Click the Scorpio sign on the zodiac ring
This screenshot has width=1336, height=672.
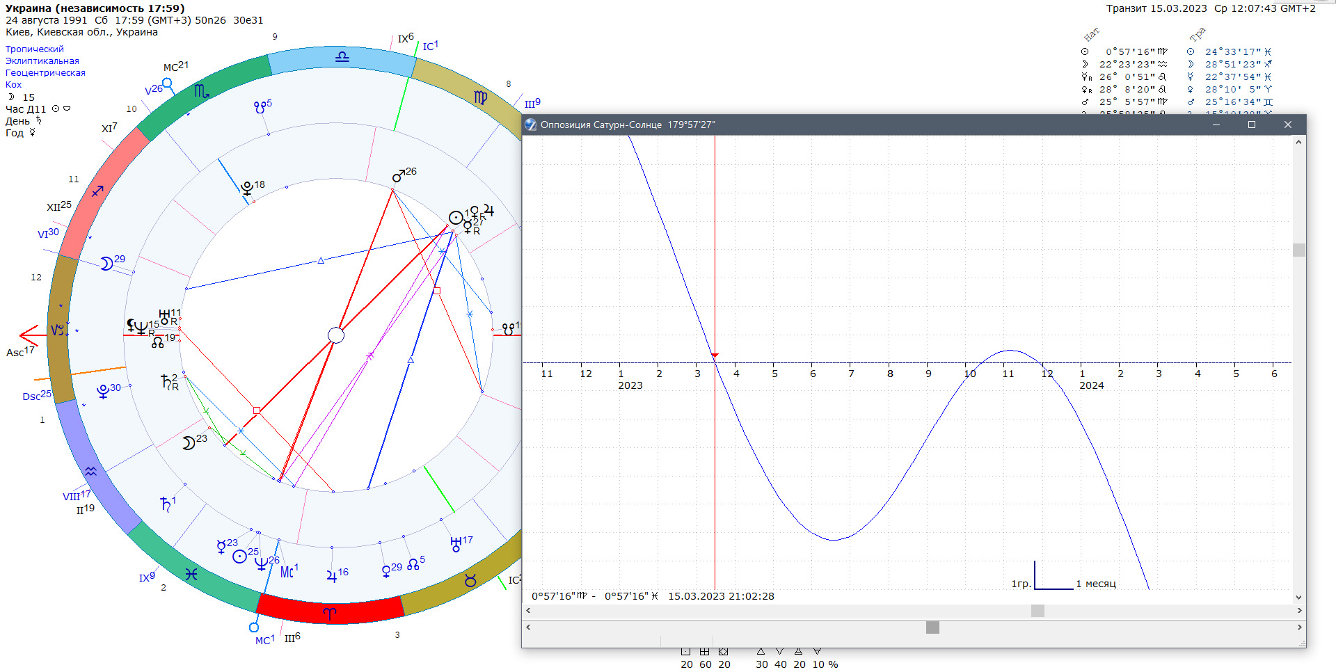coord(201,91)
